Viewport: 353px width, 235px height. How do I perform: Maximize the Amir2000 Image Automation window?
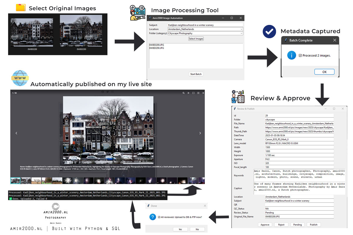click(x=232, y=18)
